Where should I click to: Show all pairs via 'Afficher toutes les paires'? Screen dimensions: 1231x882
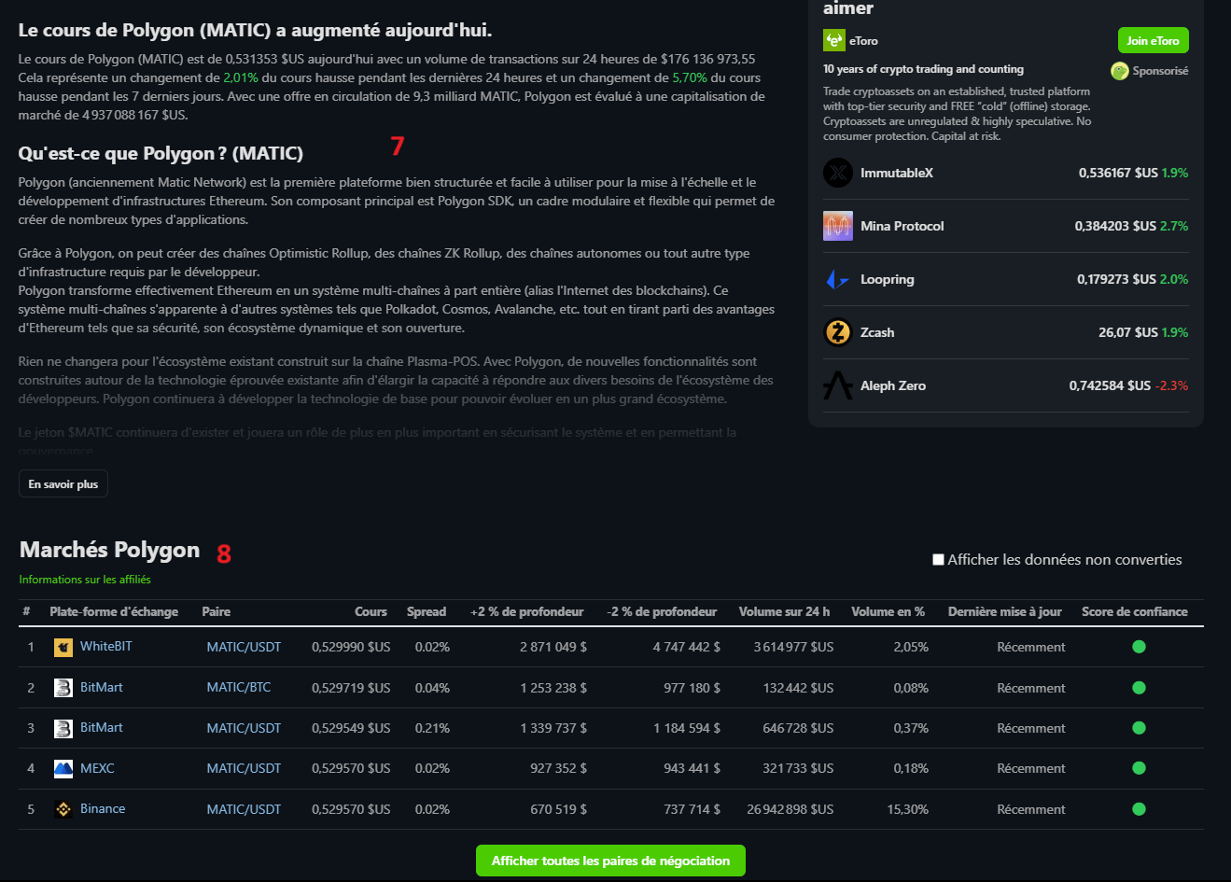coord(610,861)
